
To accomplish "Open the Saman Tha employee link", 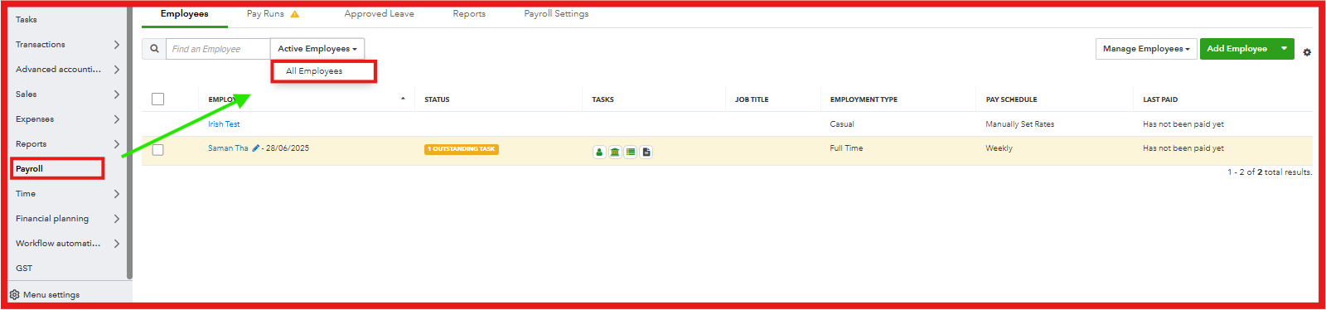I will (228, 148).
